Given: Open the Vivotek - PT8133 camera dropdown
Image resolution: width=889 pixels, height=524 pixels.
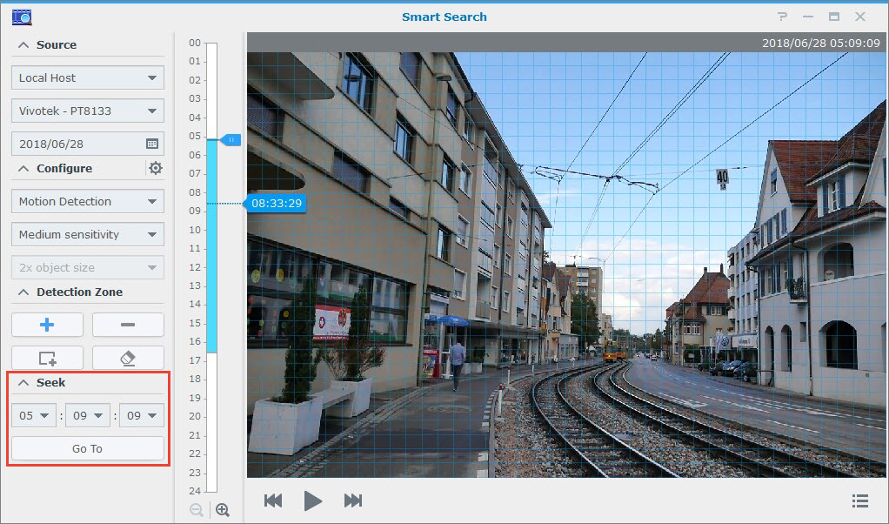Looking at the screenshot, I should click(87, 111).
